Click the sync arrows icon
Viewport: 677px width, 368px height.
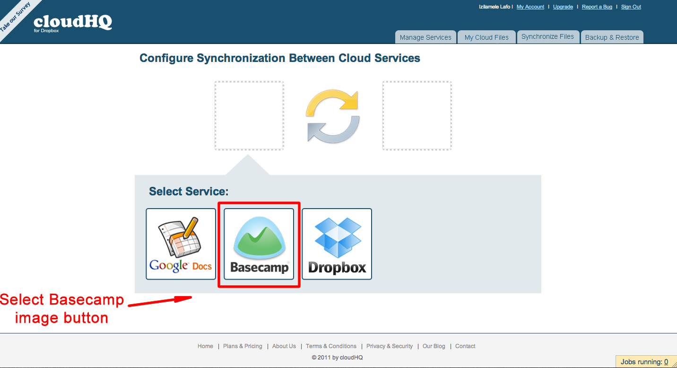(333, 116)
